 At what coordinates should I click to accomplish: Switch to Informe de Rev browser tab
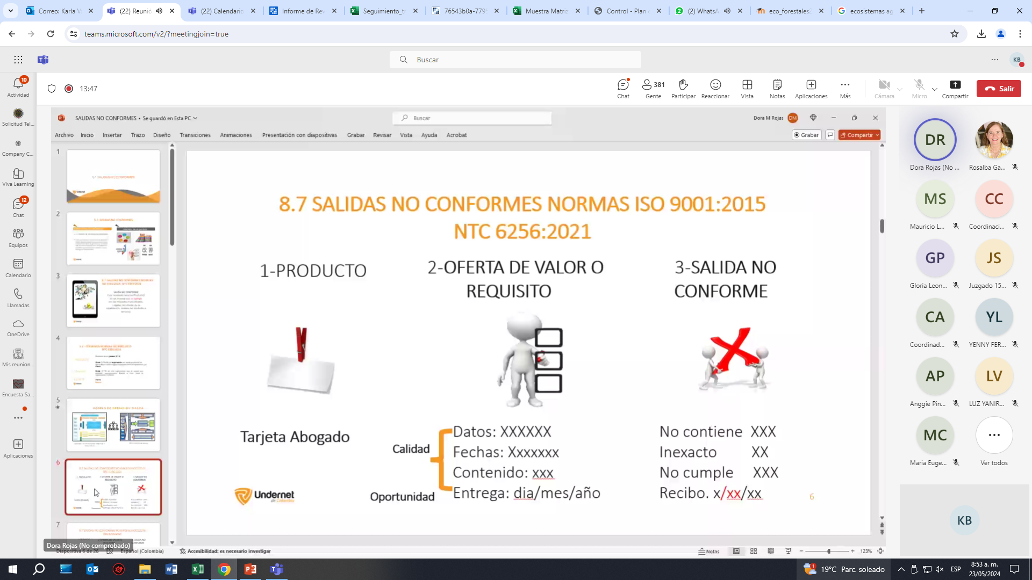304,11
